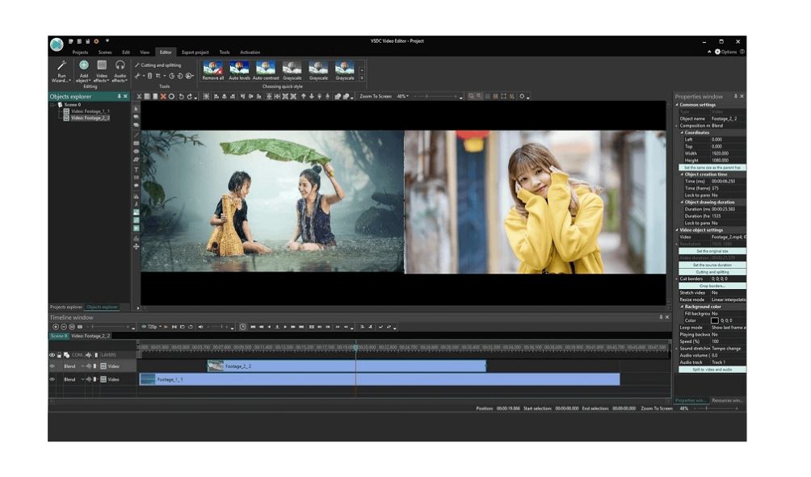This screenshot has height=477, width=811.
Task: Toggle visibility of the Footage_2_2 layer
Action: pos(53,366)
